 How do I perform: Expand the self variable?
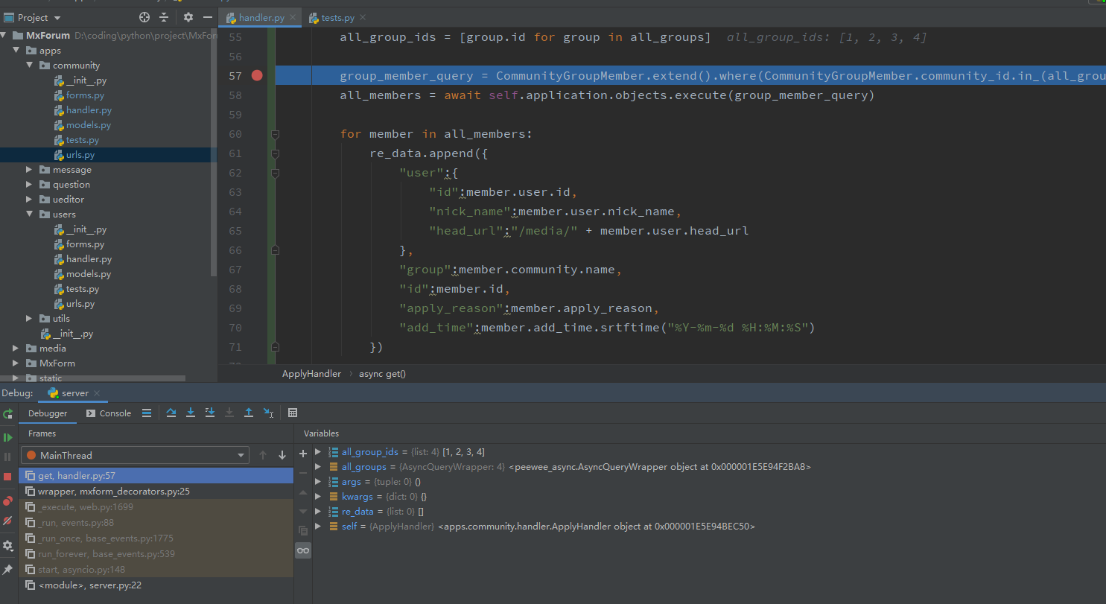(x=319, y=526)
